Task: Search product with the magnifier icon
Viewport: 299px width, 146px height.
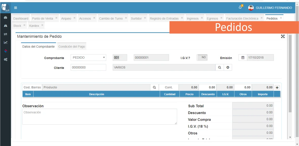Action: click(x=154, y=87)
